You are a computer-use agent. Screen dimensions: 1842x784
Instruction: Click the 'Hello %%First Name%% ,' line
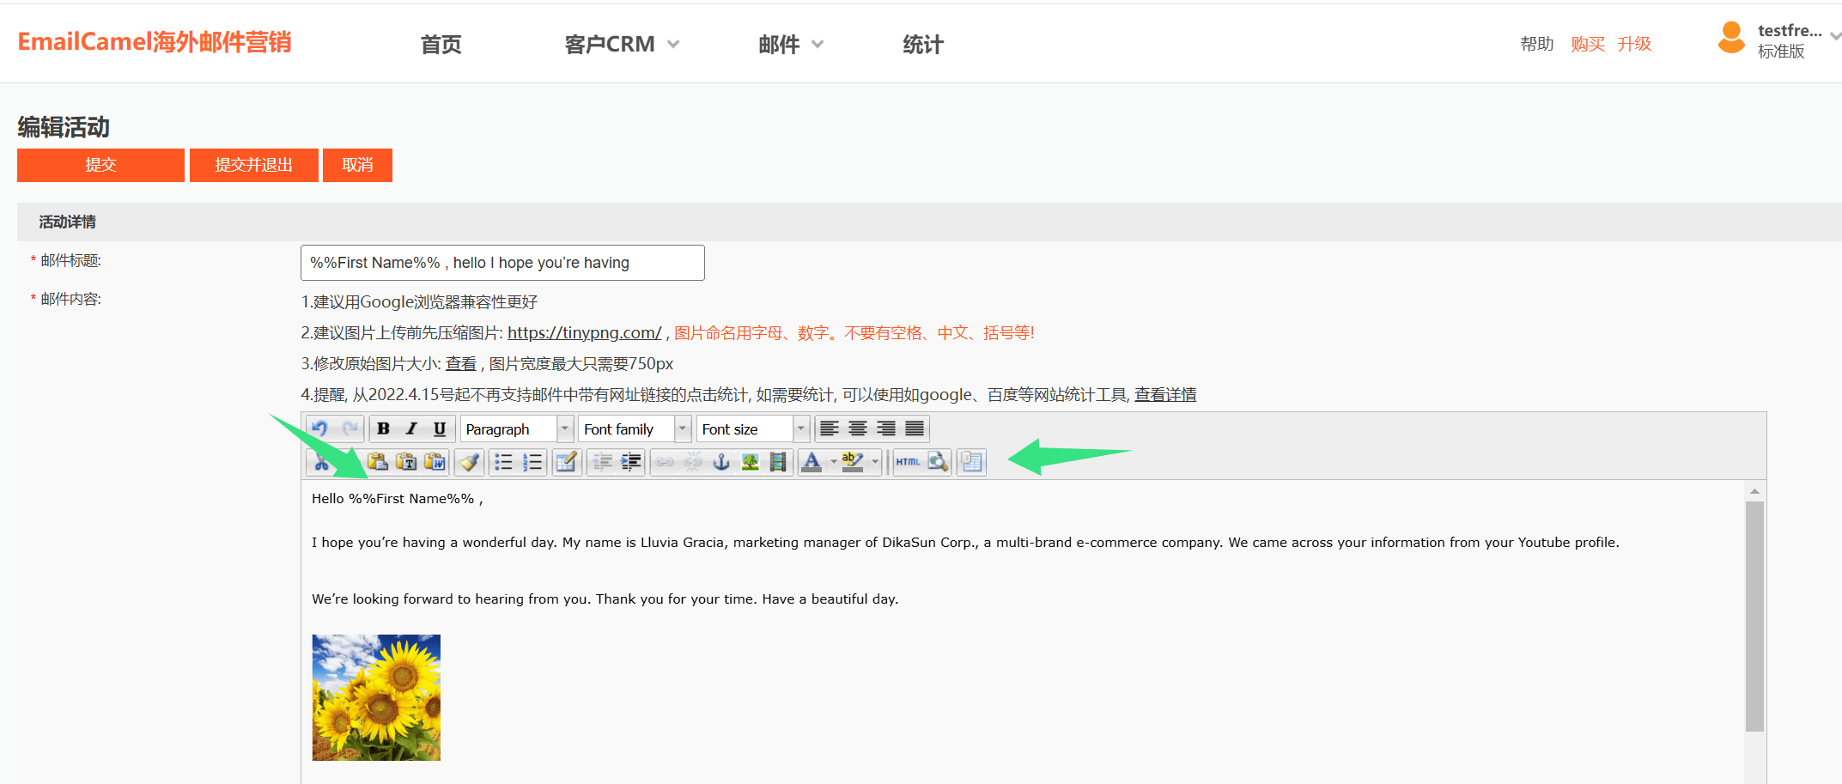click(398, 498)
